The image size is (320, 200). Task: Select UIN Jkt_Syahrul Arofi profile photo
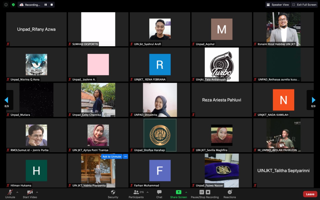click(160, 29)
